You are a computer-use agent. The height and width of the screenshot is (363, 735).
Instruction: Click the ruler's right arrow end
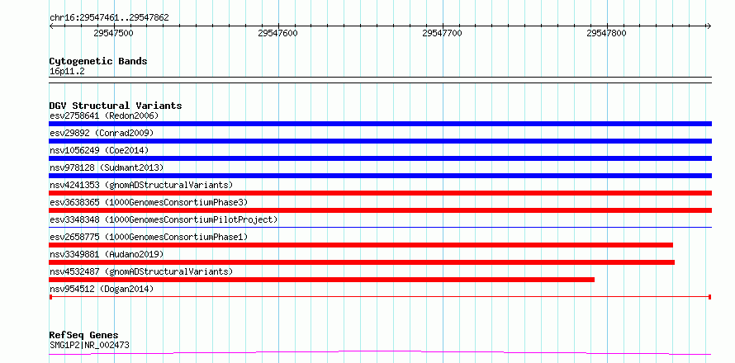709,26
